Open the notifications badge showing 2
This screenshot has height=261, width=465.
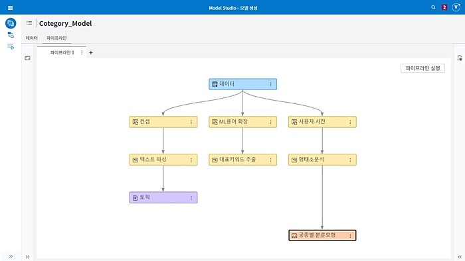pyautogui.click(x=444, y=7)
